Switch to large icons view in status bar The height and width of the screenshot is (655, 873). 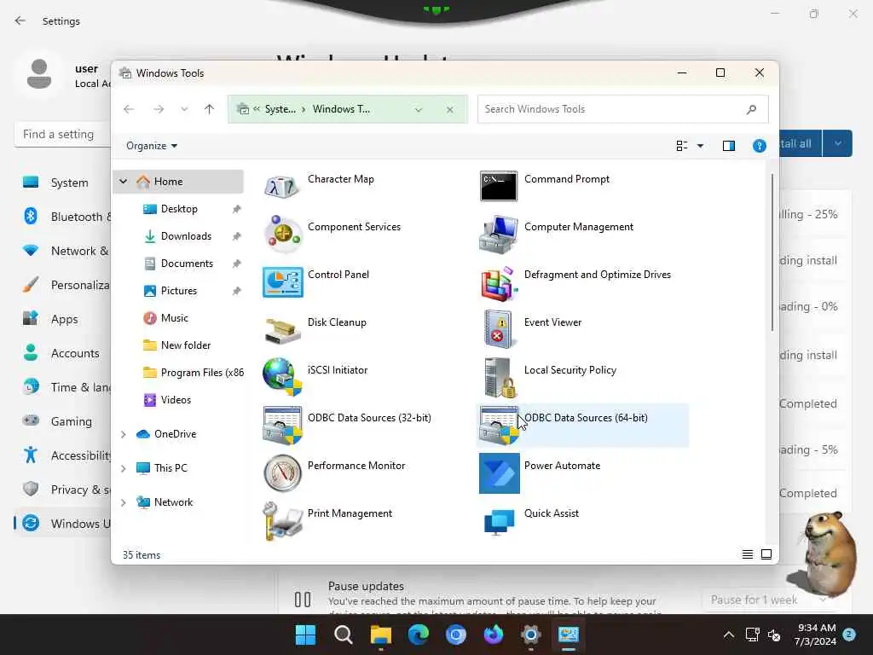pos(766,554)
